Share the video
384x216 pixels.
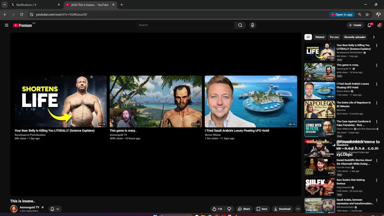[x=244, y=209]
